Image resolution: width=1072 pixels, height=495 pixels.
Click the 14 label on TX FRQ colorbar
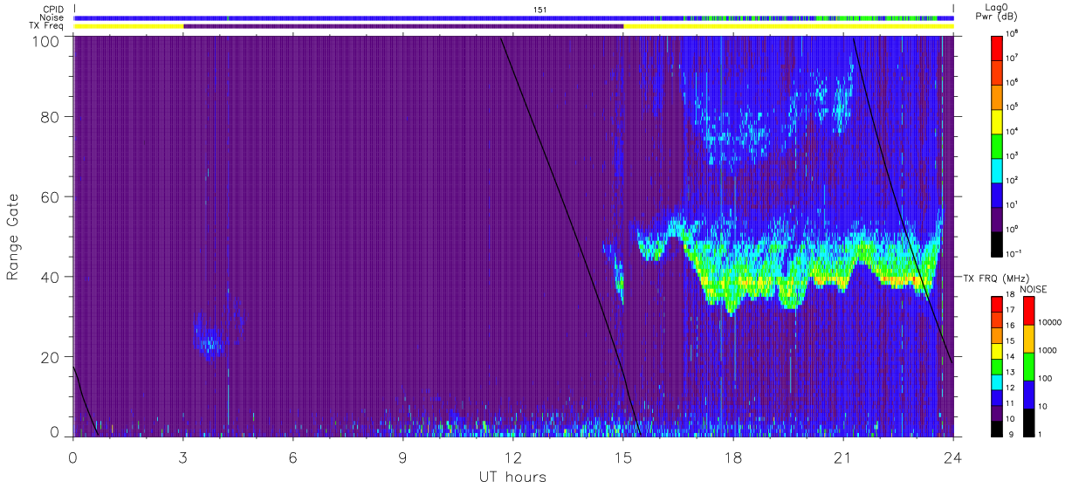[1011, 357]
